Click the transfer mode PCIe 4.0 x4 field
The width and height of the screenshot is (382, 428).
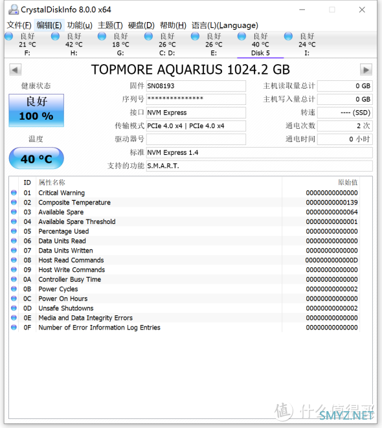(x=196, y=126)
